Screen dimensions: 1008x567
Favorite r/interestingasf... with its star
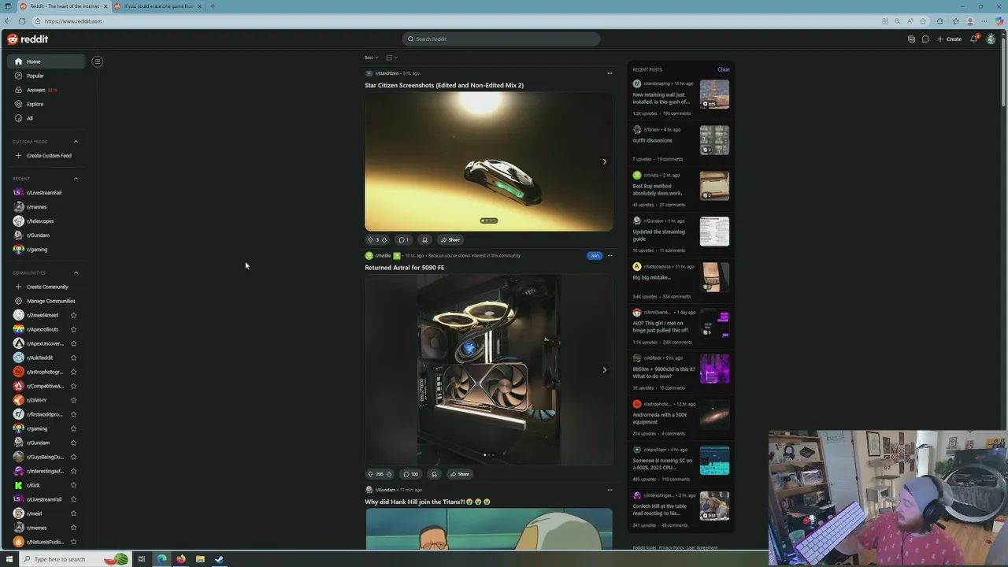click(x=73, y=471)
